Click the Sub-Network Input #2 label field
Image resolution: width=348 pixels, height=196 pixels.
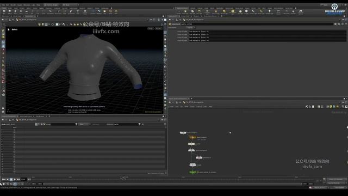tap(267, 35)
